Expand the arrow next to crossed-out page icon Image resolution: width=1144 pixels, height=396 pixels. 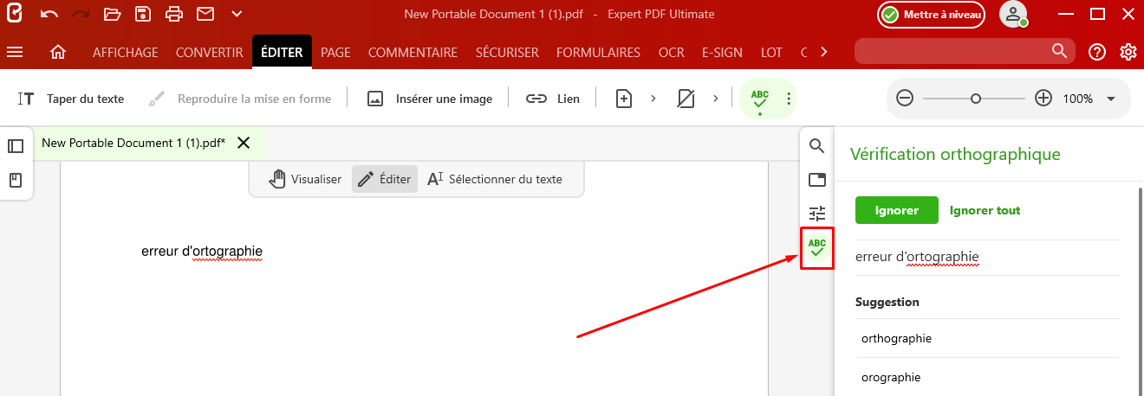coord(715,99)
